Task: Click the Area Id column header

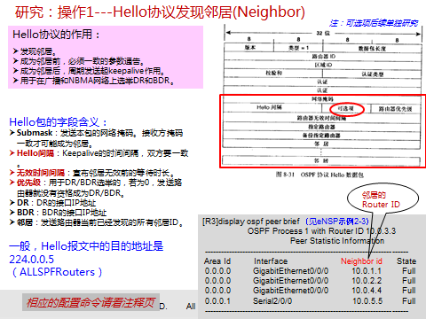Action: pos(217,261)
